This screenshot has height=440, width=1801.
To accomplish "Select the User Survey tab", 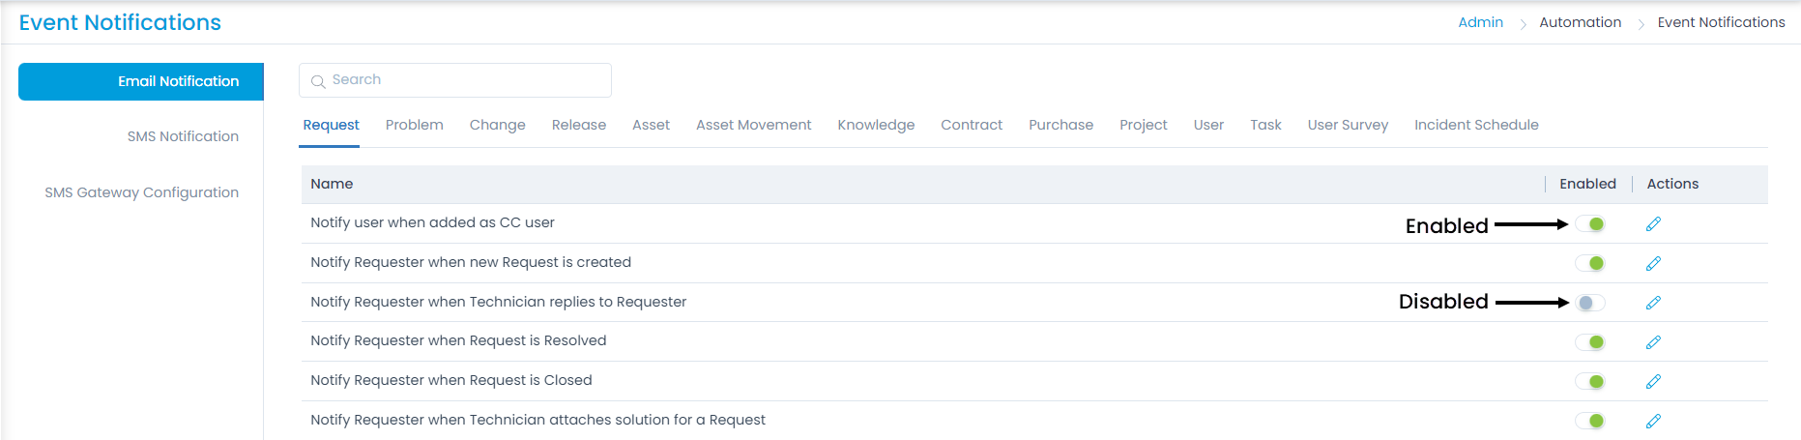I will click(1348, 125).
